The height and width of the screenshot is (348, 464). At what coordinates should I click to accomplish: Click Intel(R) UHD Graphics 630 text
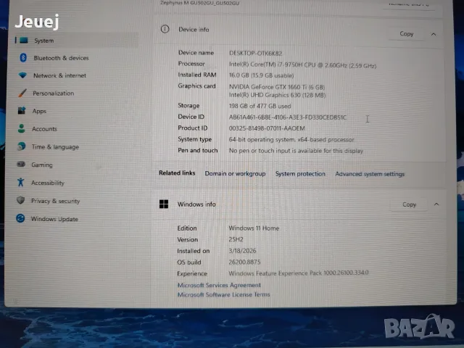pos(277,95)
